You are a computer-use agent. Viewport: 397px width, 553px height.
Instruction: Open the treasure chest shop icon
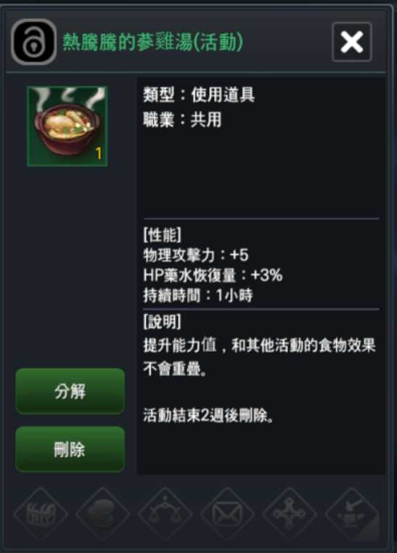pyautogui.click(x=41, y=515)
